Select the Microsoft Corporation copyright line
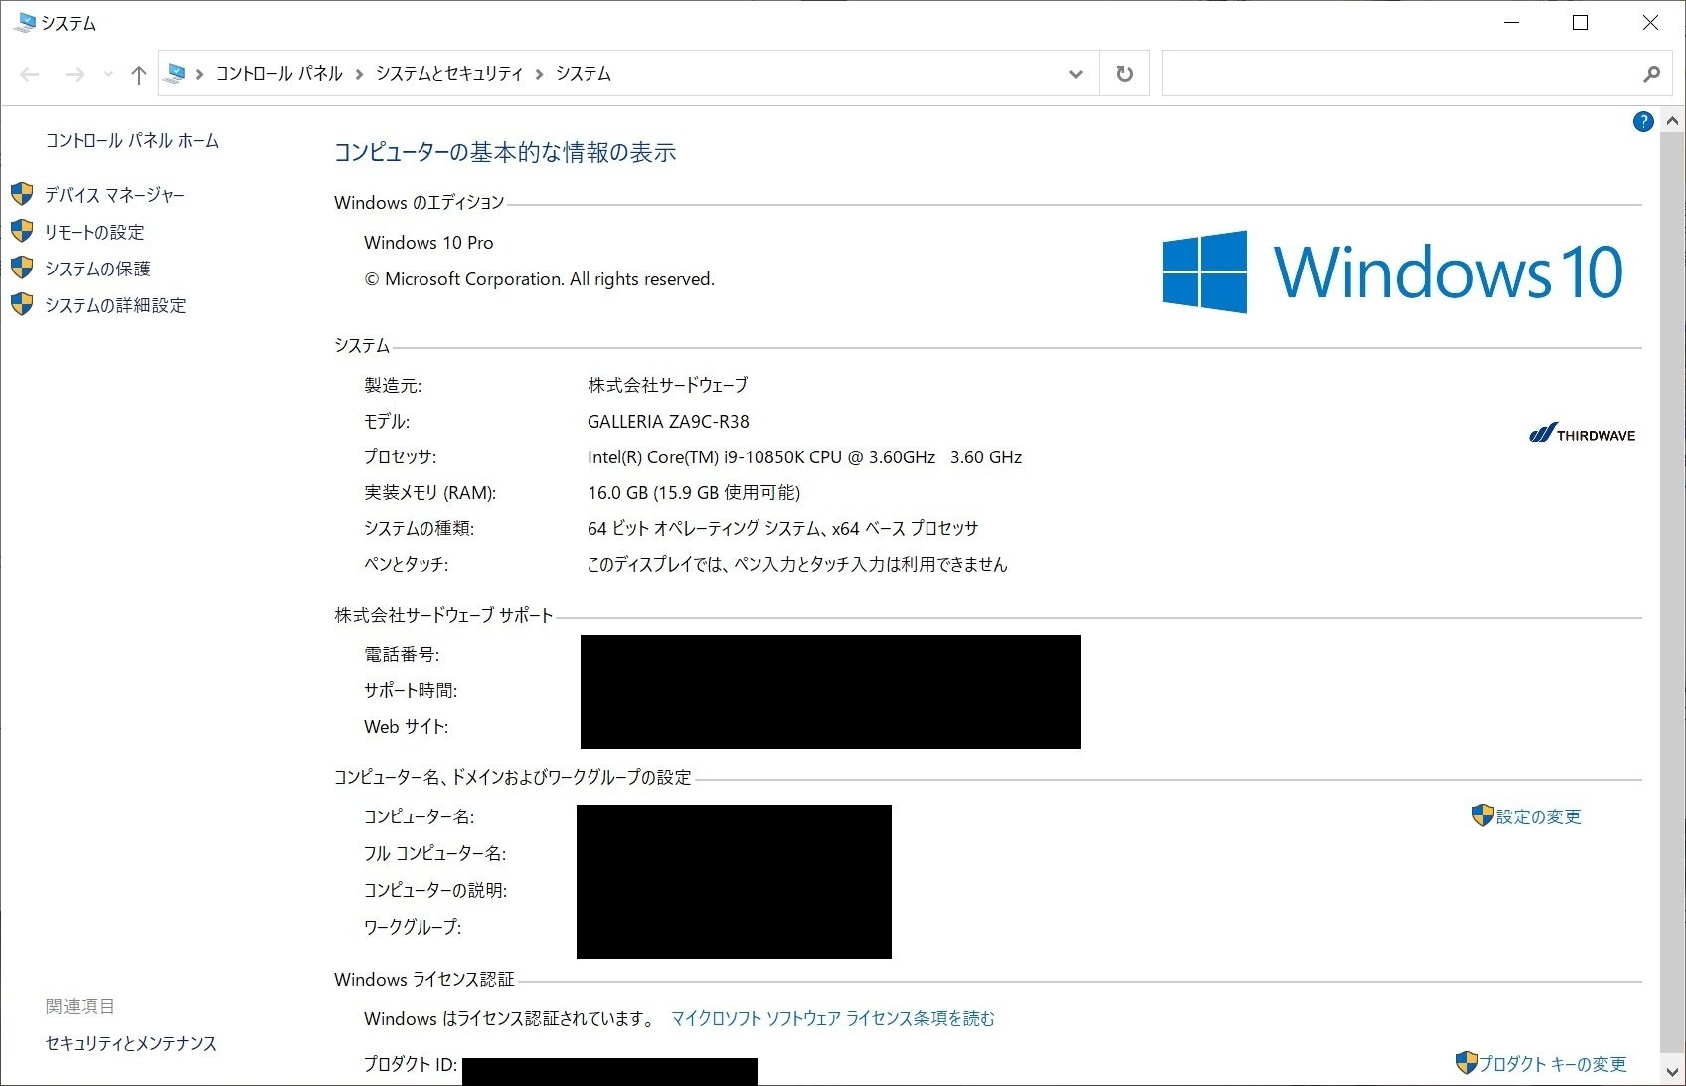The image size is (1686, 1086). coord(540,279)
